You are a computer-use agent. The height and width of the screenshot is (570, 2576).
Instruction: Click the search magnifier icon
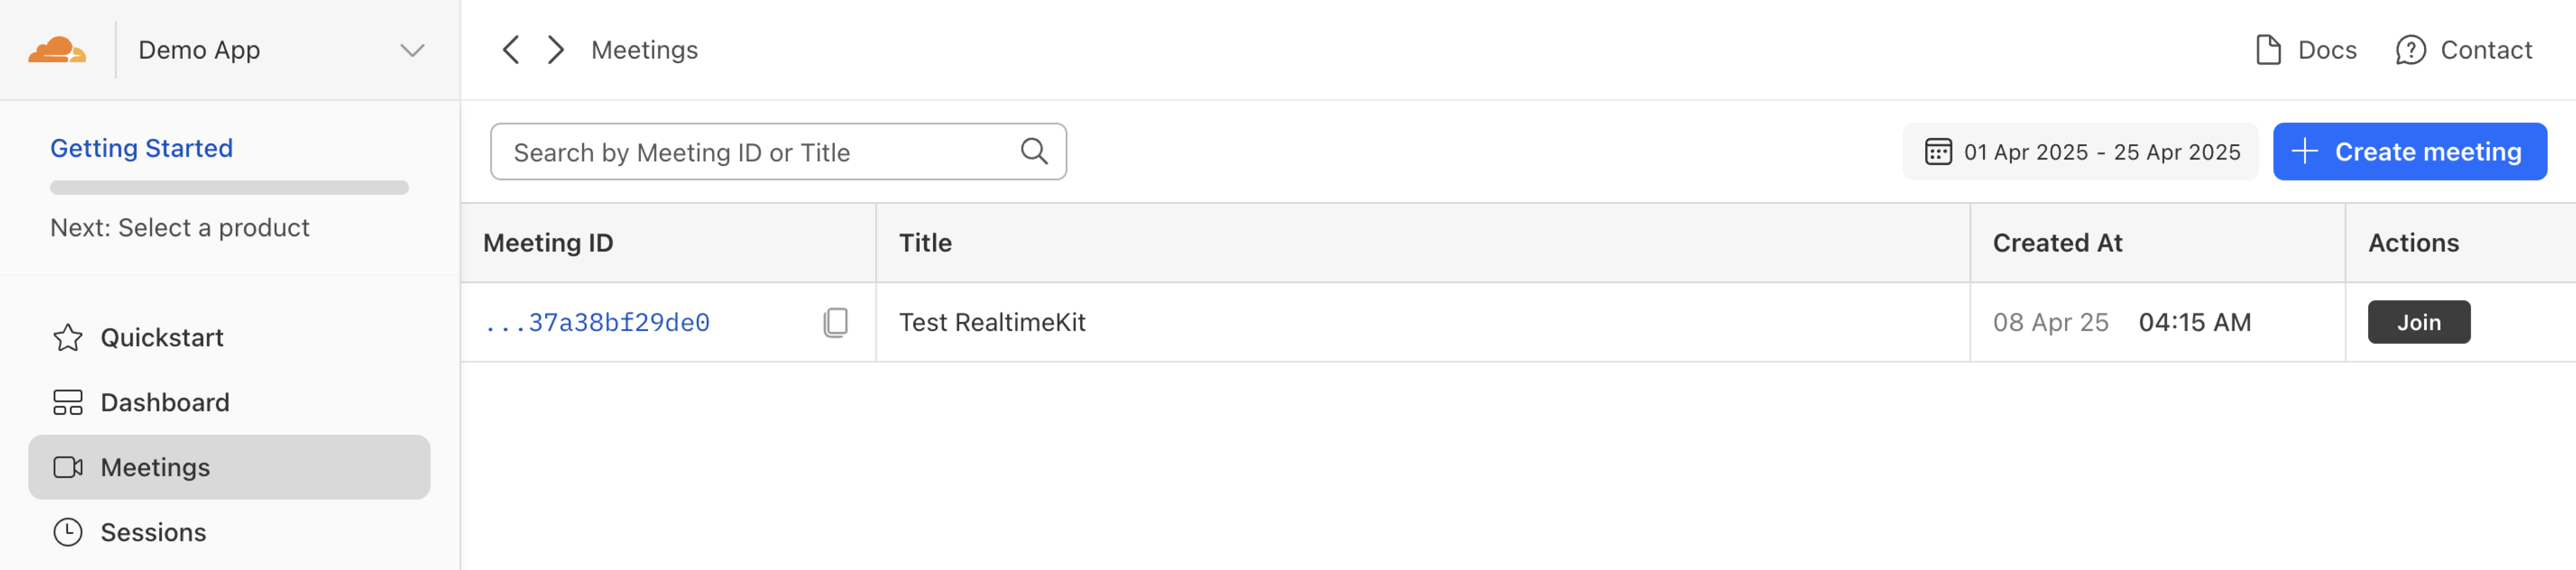pyautogui.click(x=1034, y=152)
